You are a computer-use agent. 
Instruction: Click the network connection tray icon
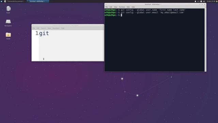(198, 1)
